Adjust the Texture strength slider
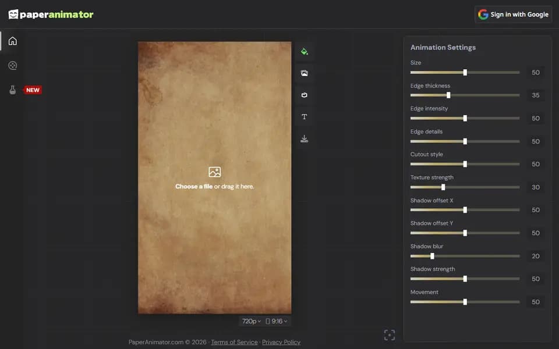559x349 pixels. (x=465, y=187)
